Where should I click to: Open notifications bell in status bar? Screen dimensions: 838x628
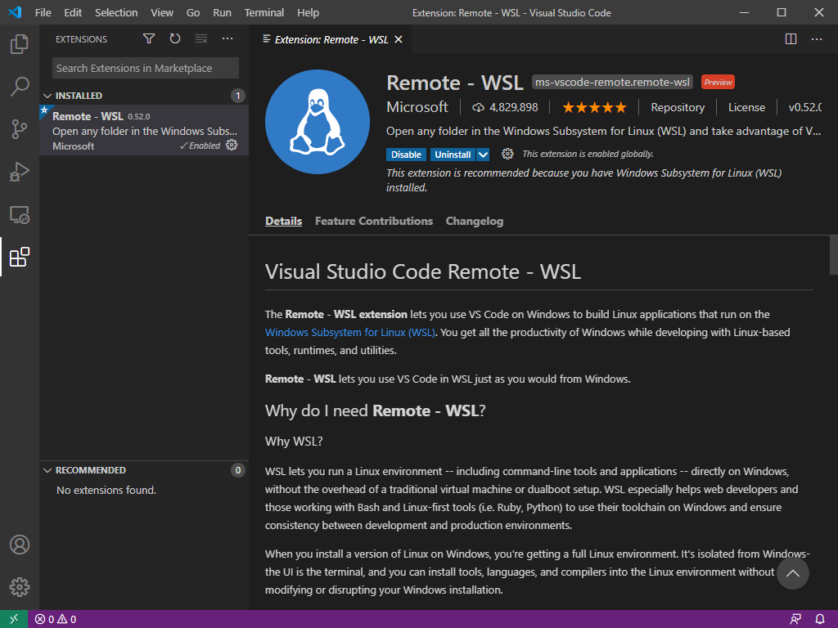pos(820,620)
